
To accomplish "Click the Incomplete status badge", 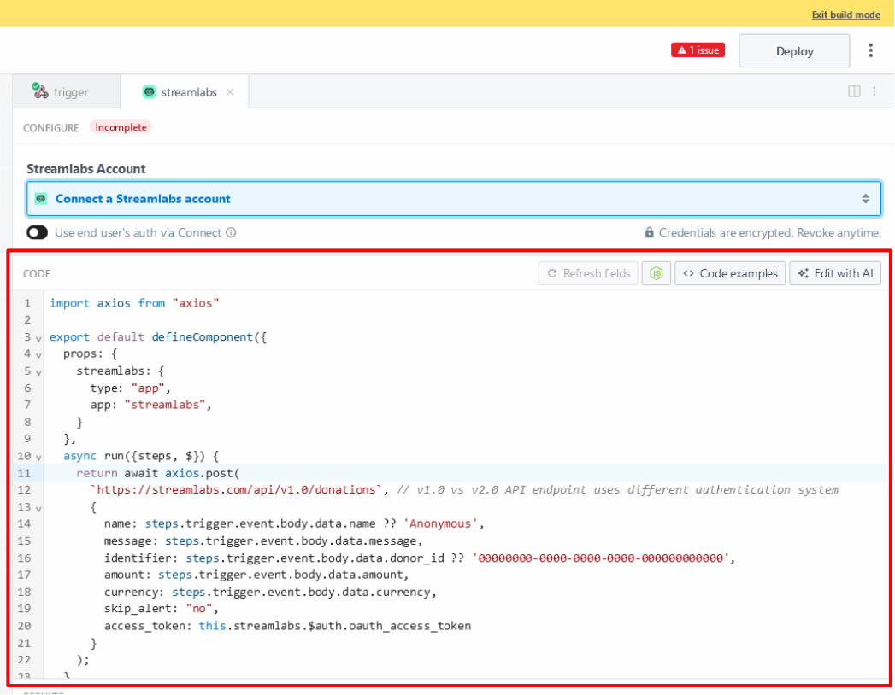I will click(121, 127).
